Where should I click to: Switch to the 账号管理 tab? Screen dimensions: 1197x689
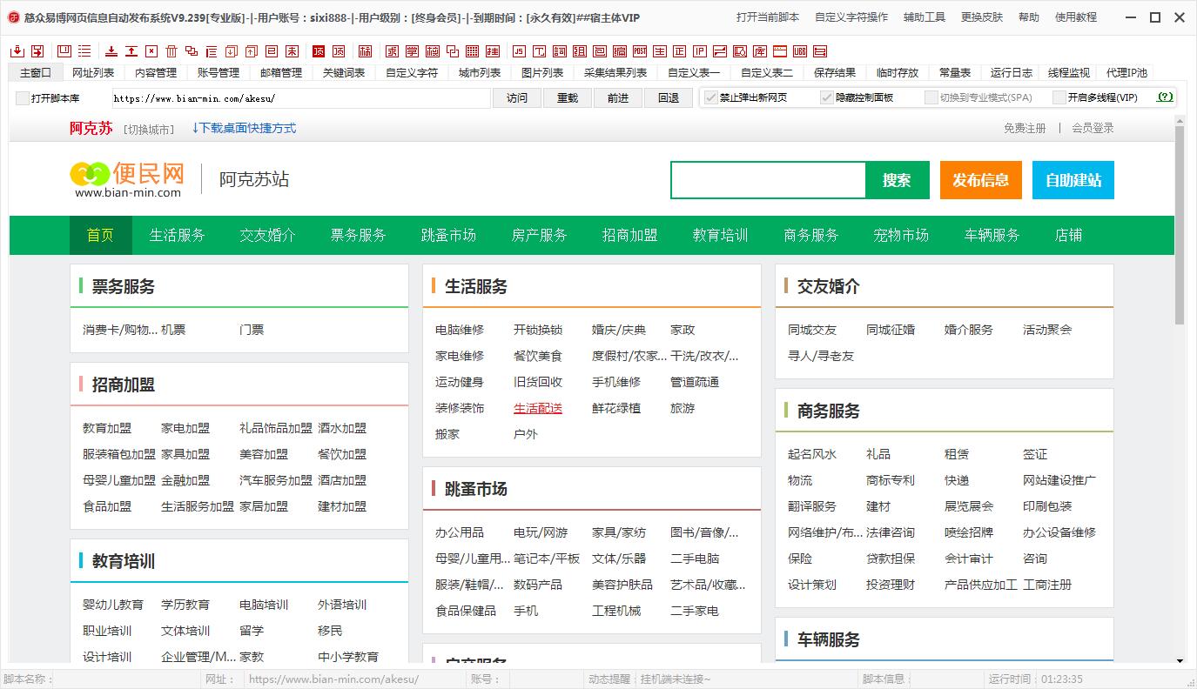[219, 73]
